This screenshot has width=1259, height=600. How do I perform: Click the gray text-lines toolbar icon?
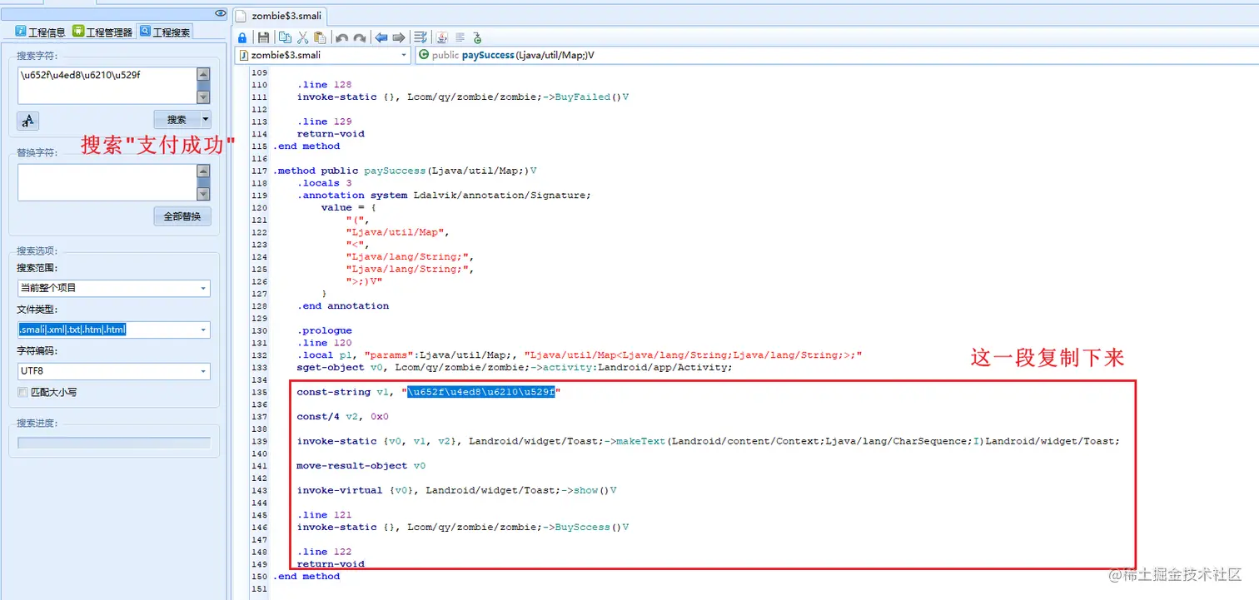[x=460, y=37]
